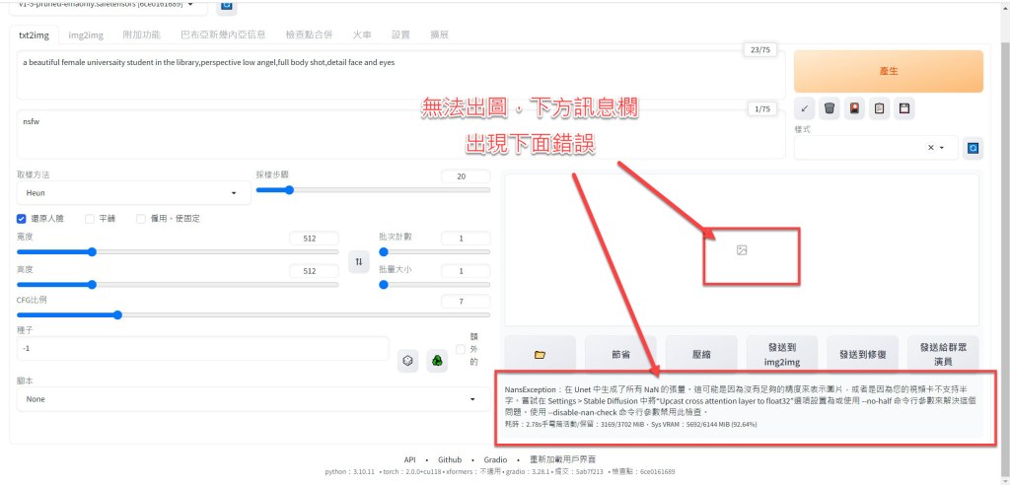Click the green recycle seed icon
The height and width of the screenshot is (485, 1010).
coord(434,362)
